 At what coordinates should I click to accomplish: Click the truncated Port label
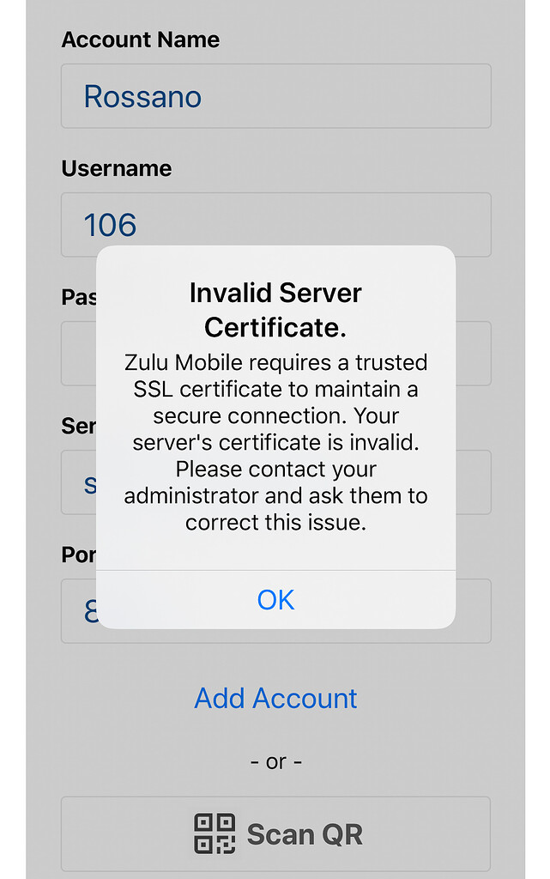coord(79,555)
